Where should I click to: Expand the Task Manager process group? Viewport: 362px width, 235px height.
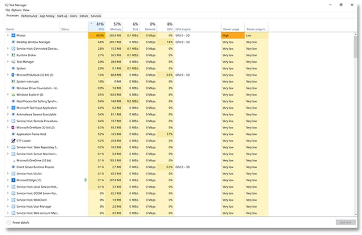pyautogui.click(x=7, y=62)
